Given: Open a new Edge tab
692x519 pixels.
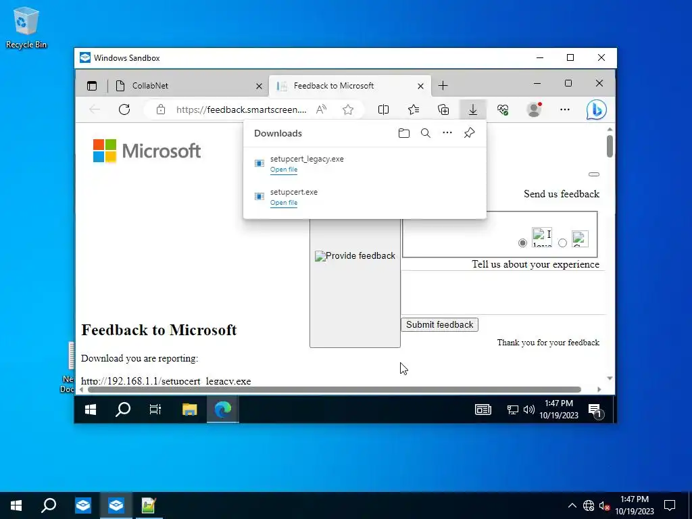Looking at the screenshot, I should click(x=443, y=86).
